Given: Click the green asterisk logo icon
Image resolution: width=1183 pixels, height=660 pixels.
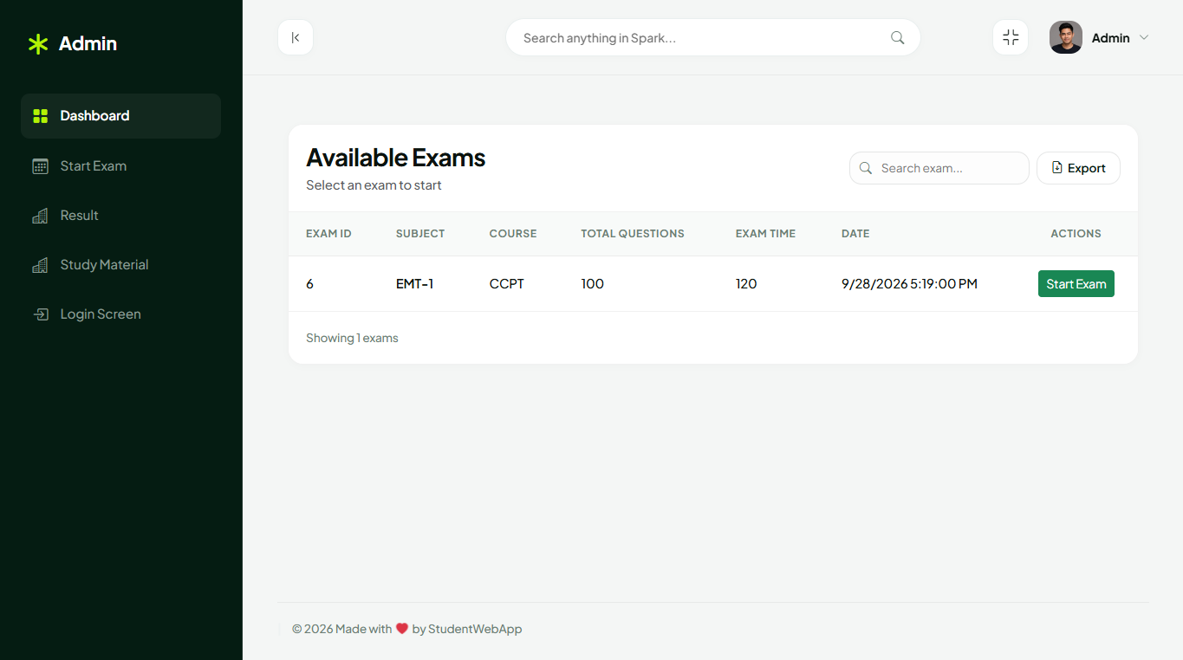Looking at the screenshot, I should (x=38, y=44).
